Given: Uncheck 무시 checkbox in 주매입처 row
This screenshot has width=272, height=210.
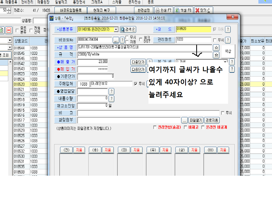Looking at the screenshot, I should (136, 84).
